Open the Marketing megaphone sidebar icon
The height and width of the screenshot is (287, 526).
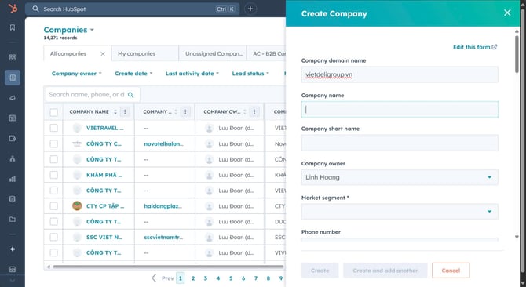tap(13, 98)
